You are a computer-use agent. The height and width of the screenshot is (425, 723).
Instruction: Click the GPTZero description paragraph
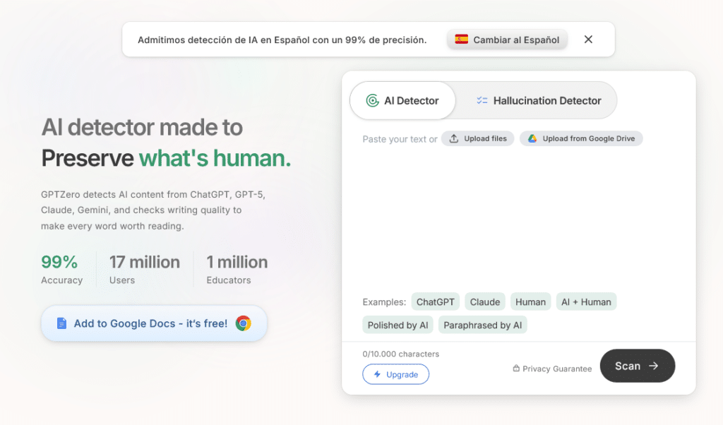(153, 210)
